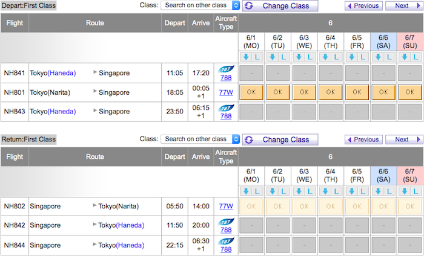424x256 pixels.
Task: Open 788 aircraft link for NH842
Action: [x=226, y=230]
